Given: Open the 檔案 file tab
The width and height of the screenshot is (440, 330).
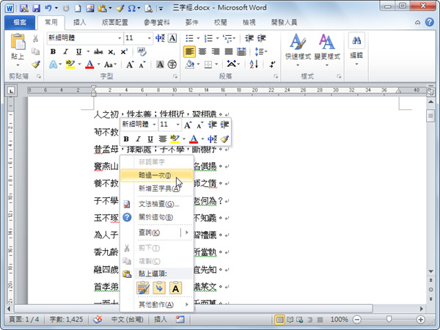Looking at the screenshot, I should click(20, 23).
